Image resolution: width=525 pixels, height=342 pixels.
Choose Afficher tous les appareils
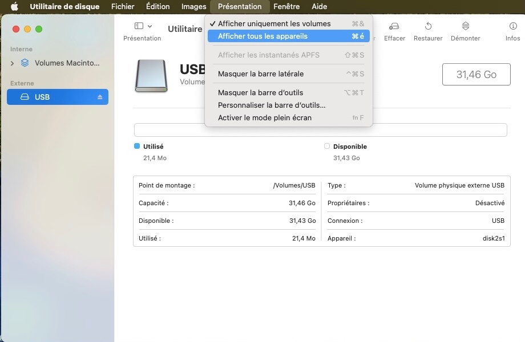[262, 36]
